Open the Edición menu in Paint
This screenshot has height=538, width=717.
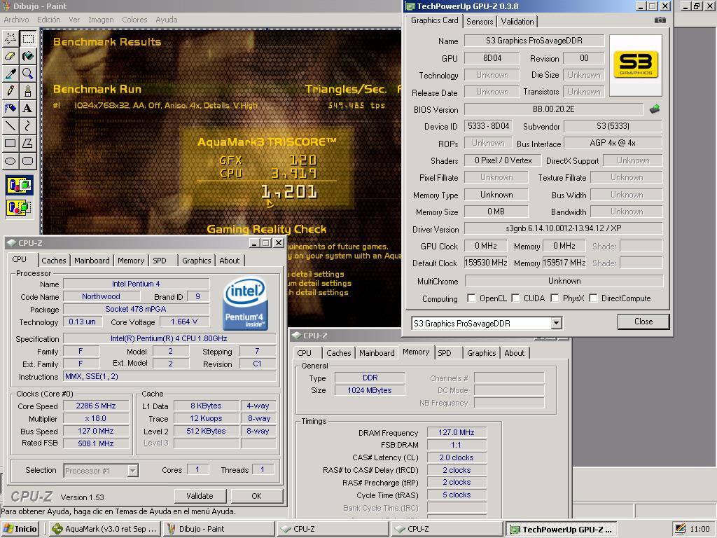point(48,20)
